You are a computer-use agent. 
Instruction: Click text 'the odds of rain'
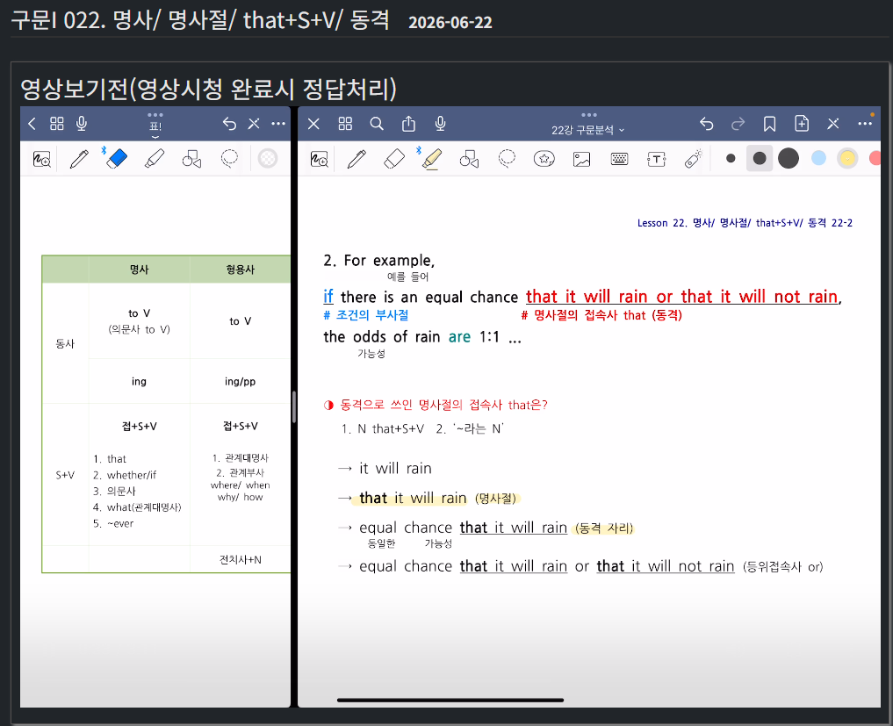tap(382, 337)
